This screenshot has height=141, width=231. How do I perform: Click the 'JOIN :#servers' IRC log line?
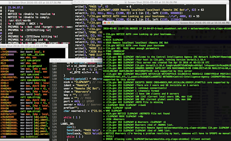(114, 119)
